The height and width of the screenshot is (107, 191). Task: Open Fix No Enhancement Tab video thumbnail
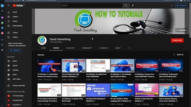click(49, 90)
